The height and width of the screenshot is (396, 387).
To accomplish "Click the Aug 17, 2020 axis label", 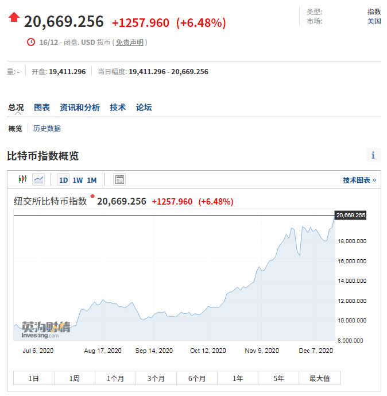I will (x=103, y=351).
